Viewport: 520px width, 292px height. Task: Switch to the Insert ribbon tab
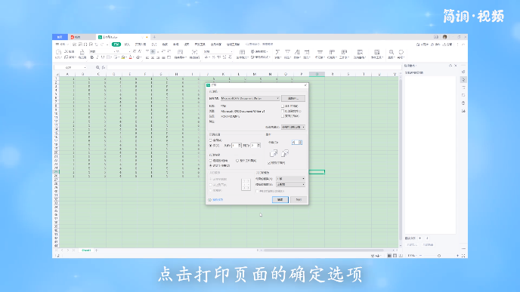pyautogui.click(x=127, y=45)
